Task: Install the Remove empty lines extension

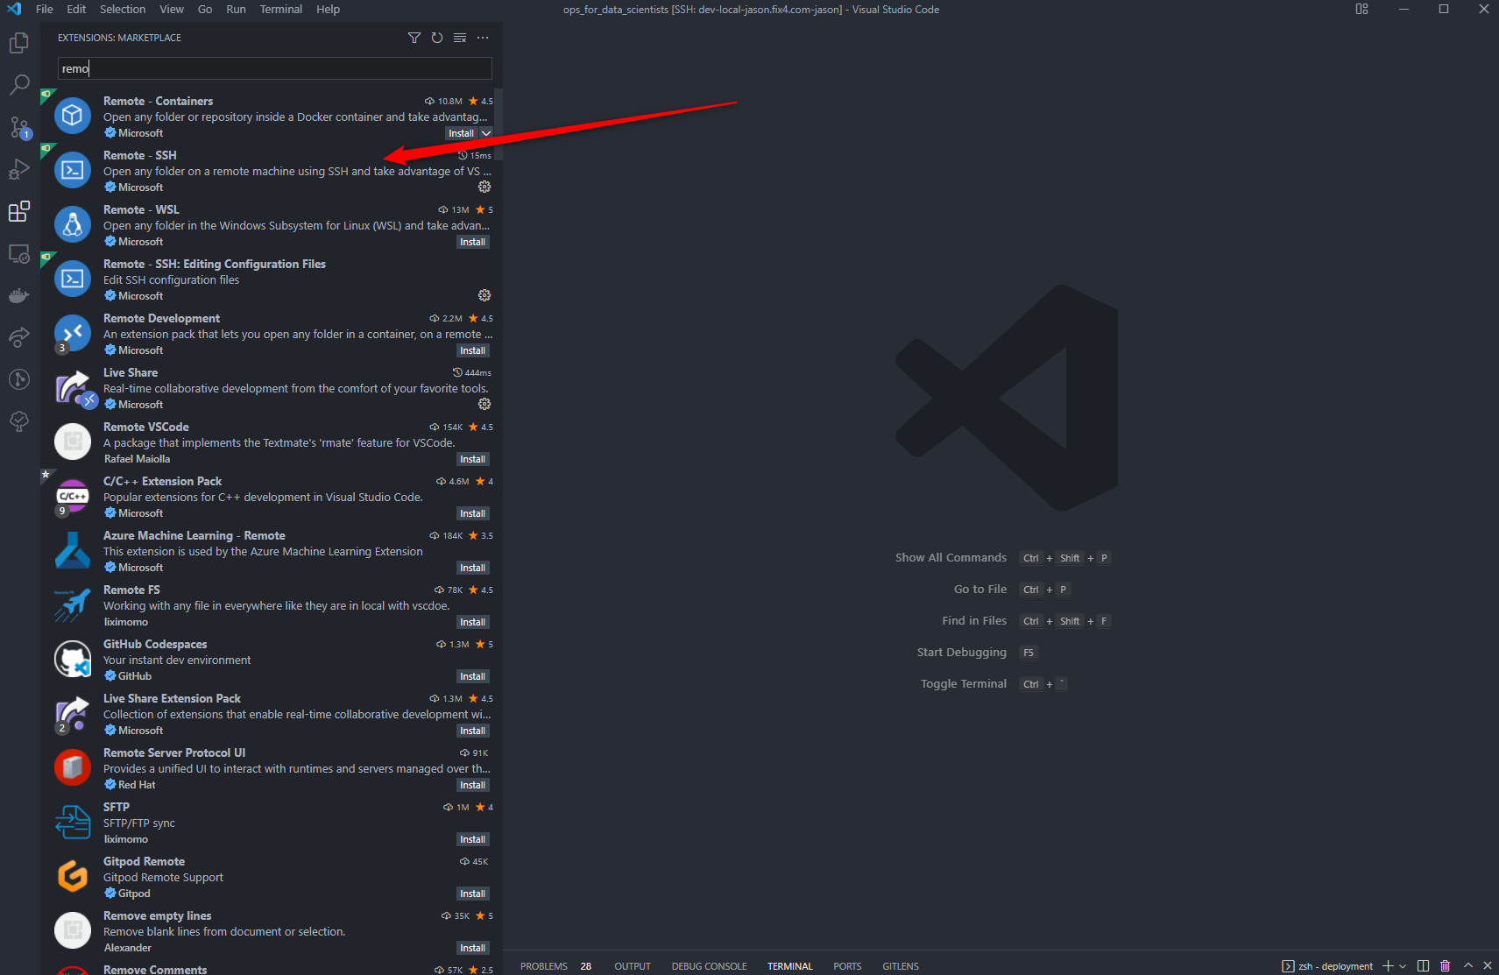Action: pyautogui.click(x=473, y=948)
